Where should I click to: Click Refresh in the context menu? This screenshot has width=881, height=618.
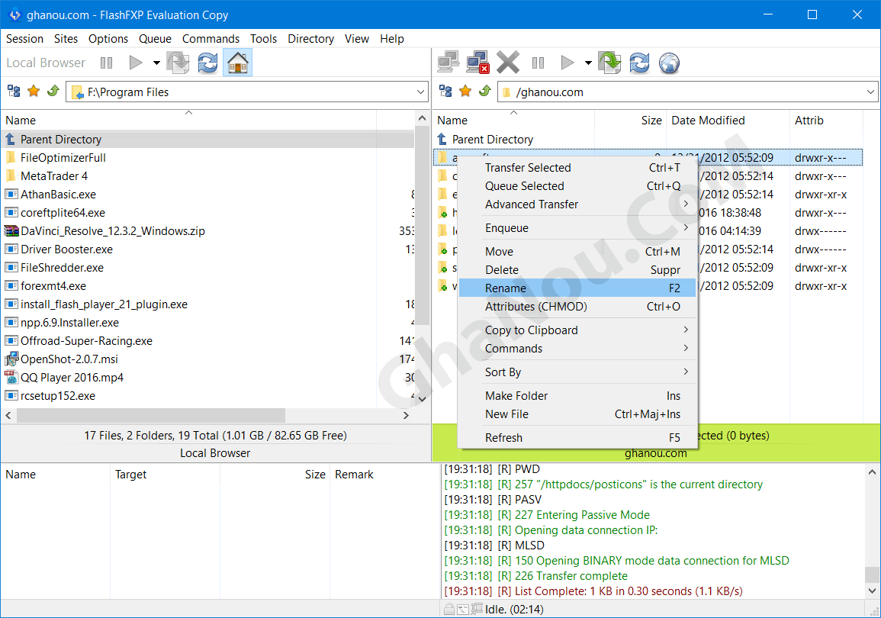point(577,438)
